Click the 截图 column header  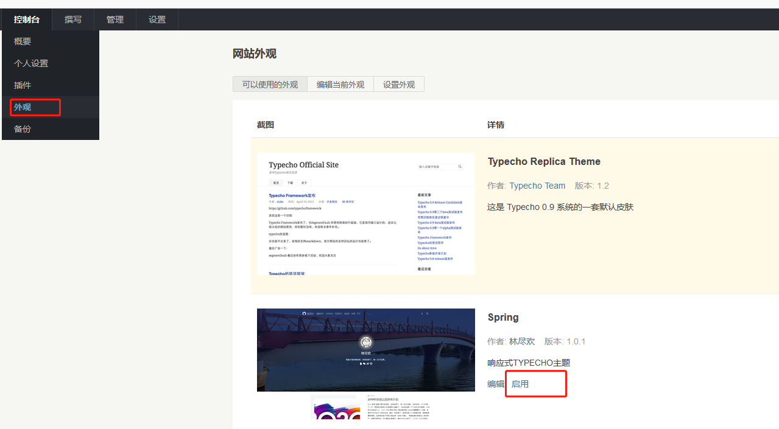tap(266, 125)
